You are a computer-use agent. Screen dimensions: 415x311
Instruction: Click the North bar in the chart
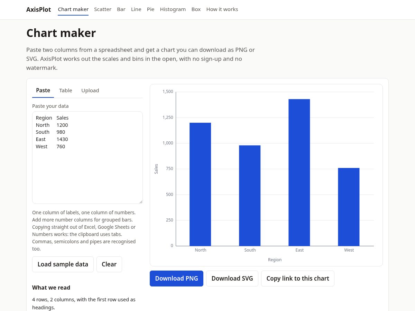pyautogui.click(x=200, y=184)
